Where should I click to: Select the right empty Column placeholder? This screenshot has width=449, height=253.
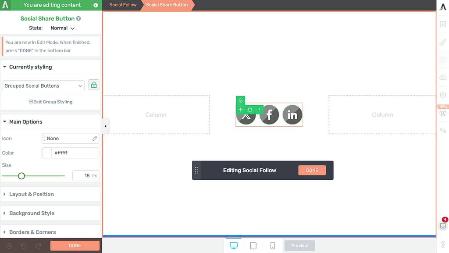382,115
